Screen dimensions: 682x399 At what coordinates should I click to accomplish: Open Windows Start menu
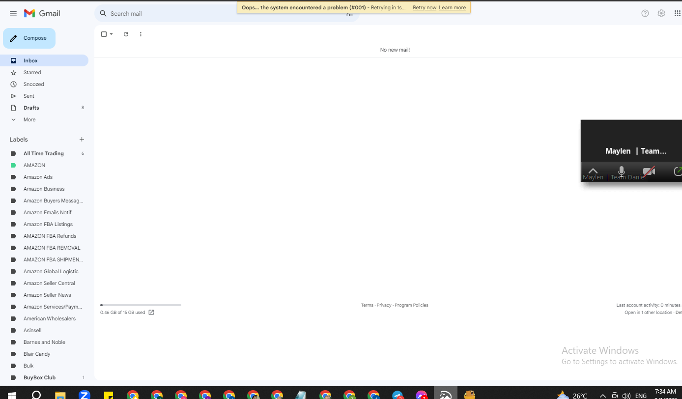11,395
